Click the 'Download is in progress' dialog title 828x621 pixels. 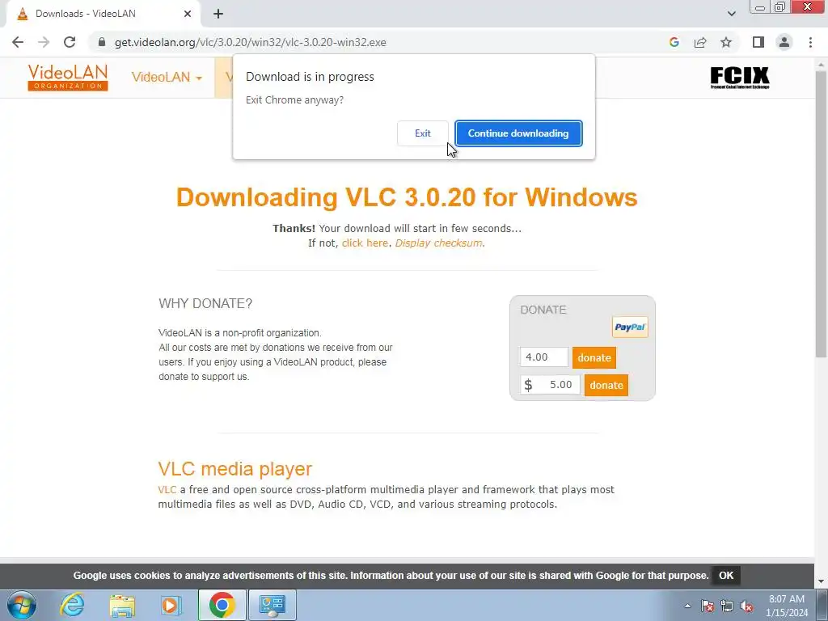[310, 77]
